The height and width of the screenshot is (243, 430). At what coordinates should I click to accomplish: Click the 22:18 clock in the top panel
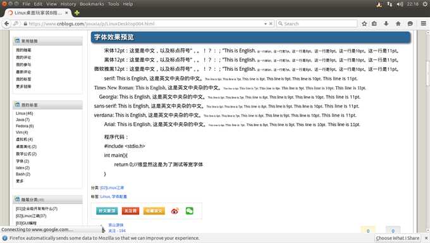pos(413,4)
